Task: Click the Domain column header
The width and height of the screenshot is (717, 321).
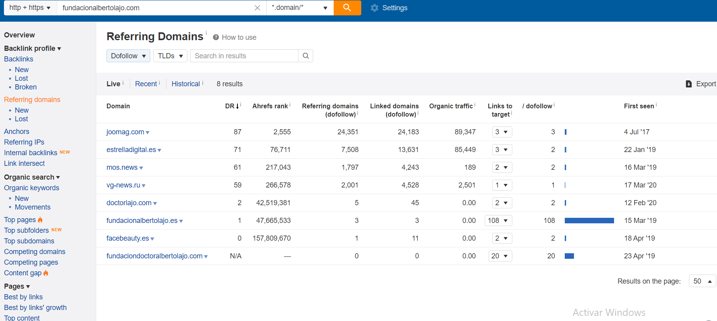Action: (x=118, y=106)
